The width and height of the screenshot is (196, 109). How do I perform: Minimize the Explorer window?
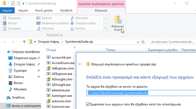pyautogui.click(x=175, y=3)
